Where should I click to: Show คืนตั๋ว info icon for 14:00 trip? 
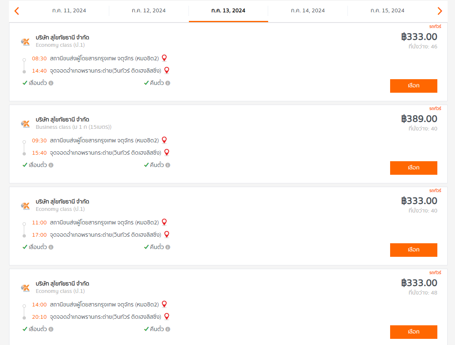[168, 329]
